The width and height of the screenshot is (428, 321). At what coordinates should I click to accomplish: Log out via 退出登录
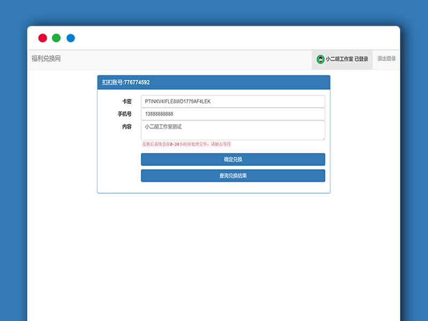coord(387,59)
